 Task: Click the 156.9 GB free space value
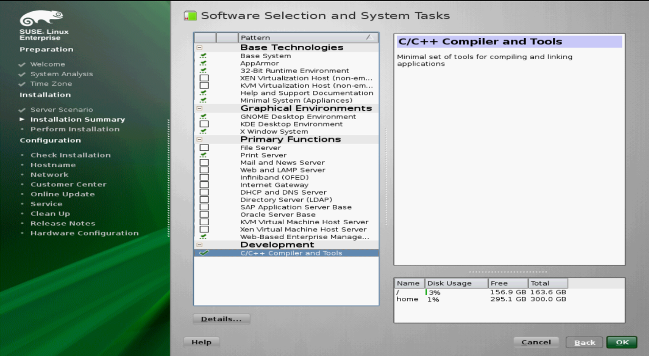point(508,292)
